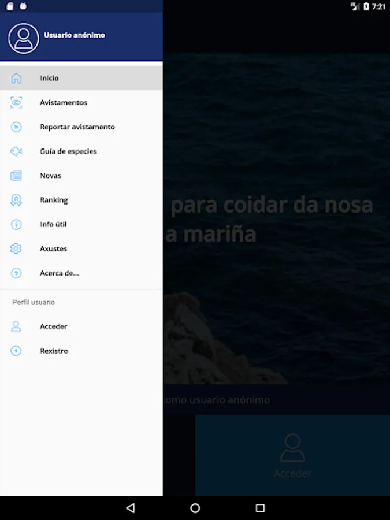390x520 pixels.
Task: Tap the battery icon in status bar
Action: [x=366, y=6]
